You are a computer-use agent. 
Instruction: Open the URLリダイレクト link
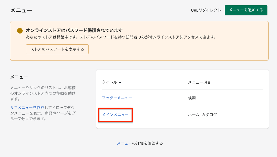[x=206, y=10]
